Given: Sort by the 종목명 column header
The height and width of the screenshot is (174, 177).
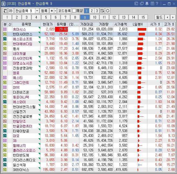Looking at the screenshot, I should (26, 24).
